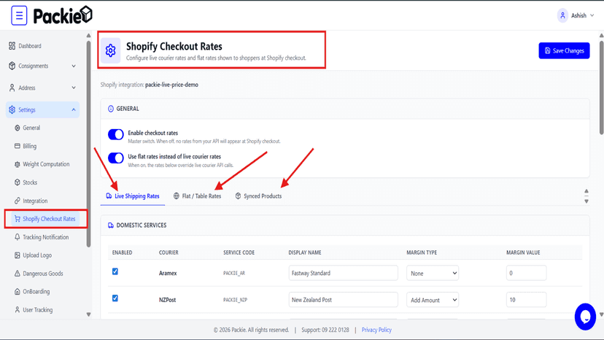Click the Support: 09 222 0128 text

click(325, 330)
